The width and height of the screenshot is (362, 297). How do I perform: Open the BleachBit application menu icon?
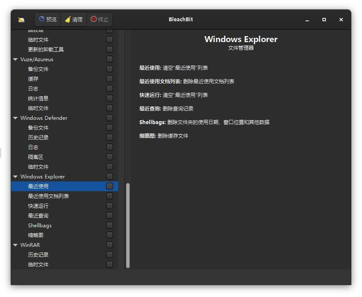(x=21, y=20)
